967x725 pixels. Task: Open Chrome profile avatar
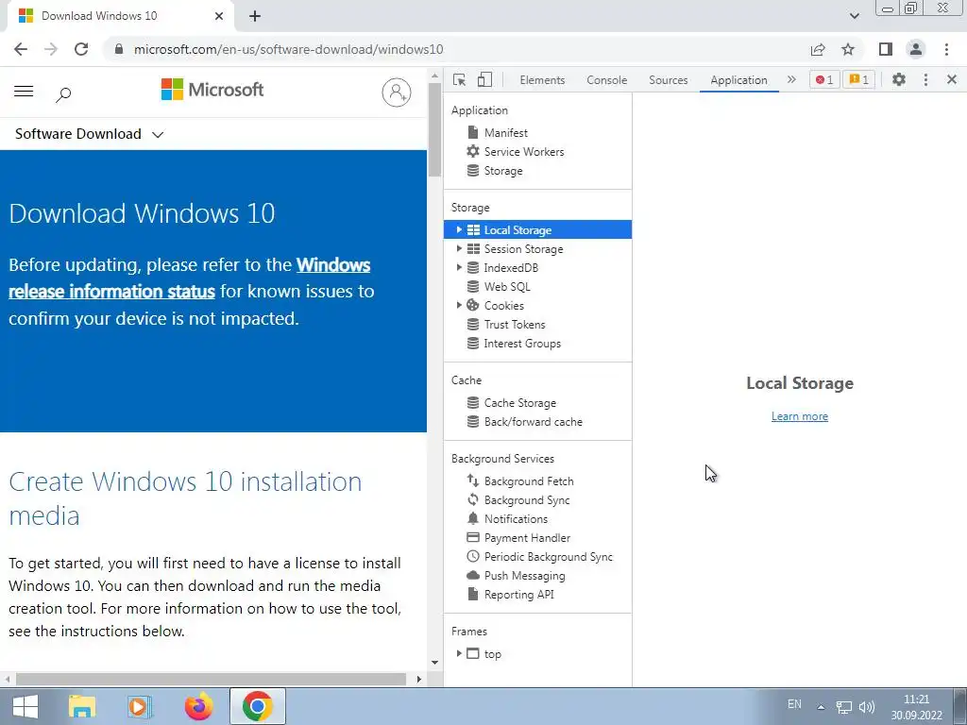916,49
